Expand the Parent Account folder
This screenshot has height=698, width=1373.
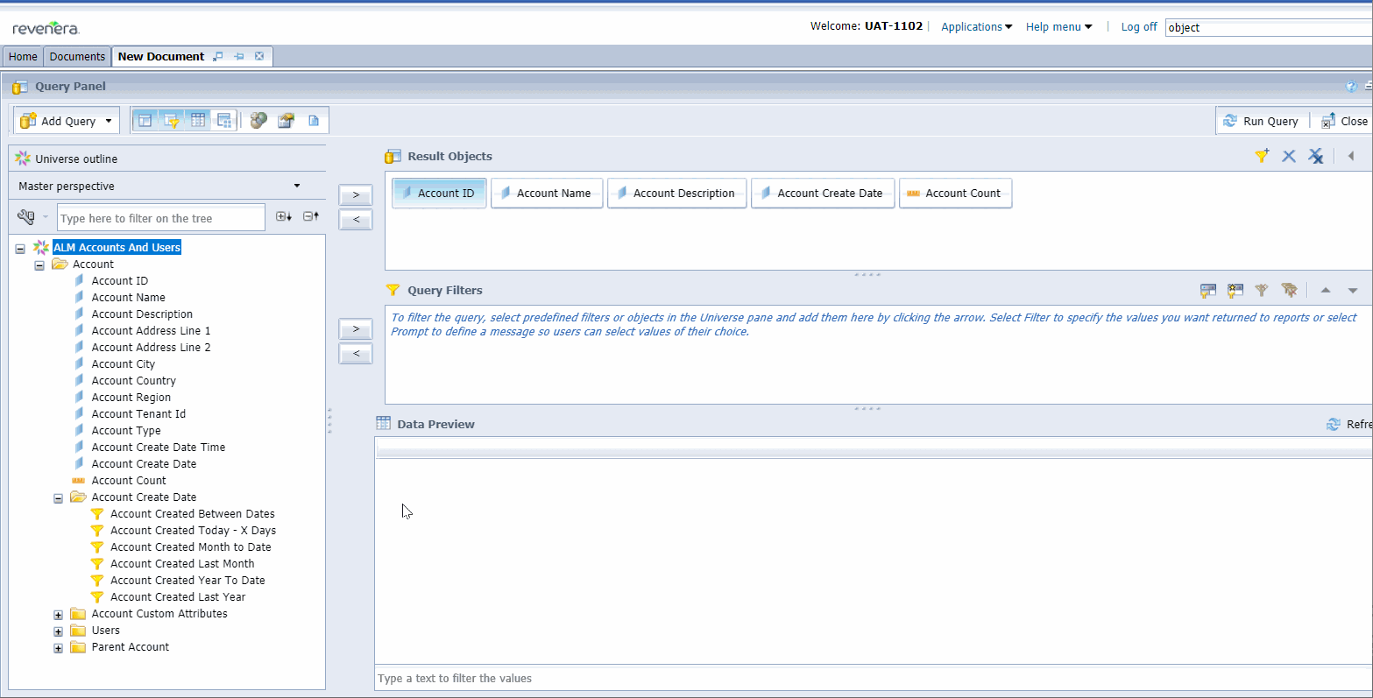[59, 648]
